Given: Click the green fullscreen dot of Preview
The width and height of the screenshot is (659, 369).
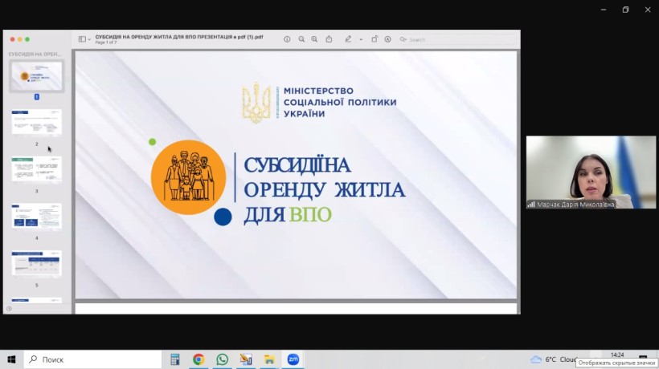Looking at the screenshot, I should tap(27, 39).
